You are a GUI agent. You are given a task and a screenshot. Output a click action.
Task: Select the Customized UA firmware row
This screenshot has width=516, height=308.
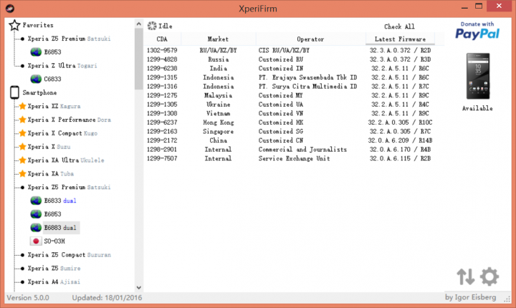click(289, 105)
